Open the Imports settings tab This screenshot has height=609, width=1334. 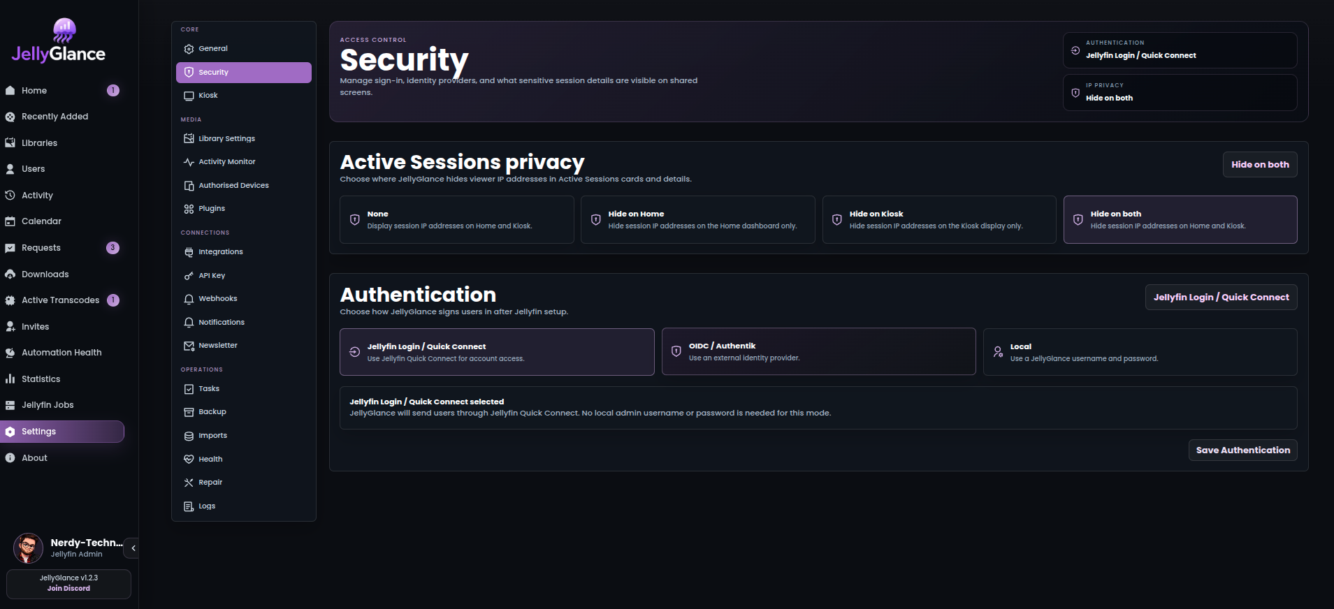[x=244, y=436]
